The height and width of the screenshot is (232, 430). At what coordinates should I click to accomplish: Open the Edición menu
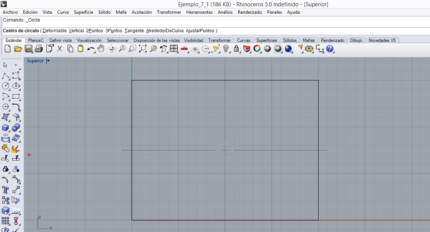30,12
